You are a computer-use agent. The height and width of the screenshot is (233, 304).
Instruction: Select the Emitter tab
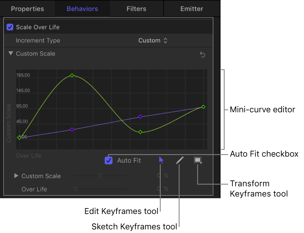coord(192,9)
